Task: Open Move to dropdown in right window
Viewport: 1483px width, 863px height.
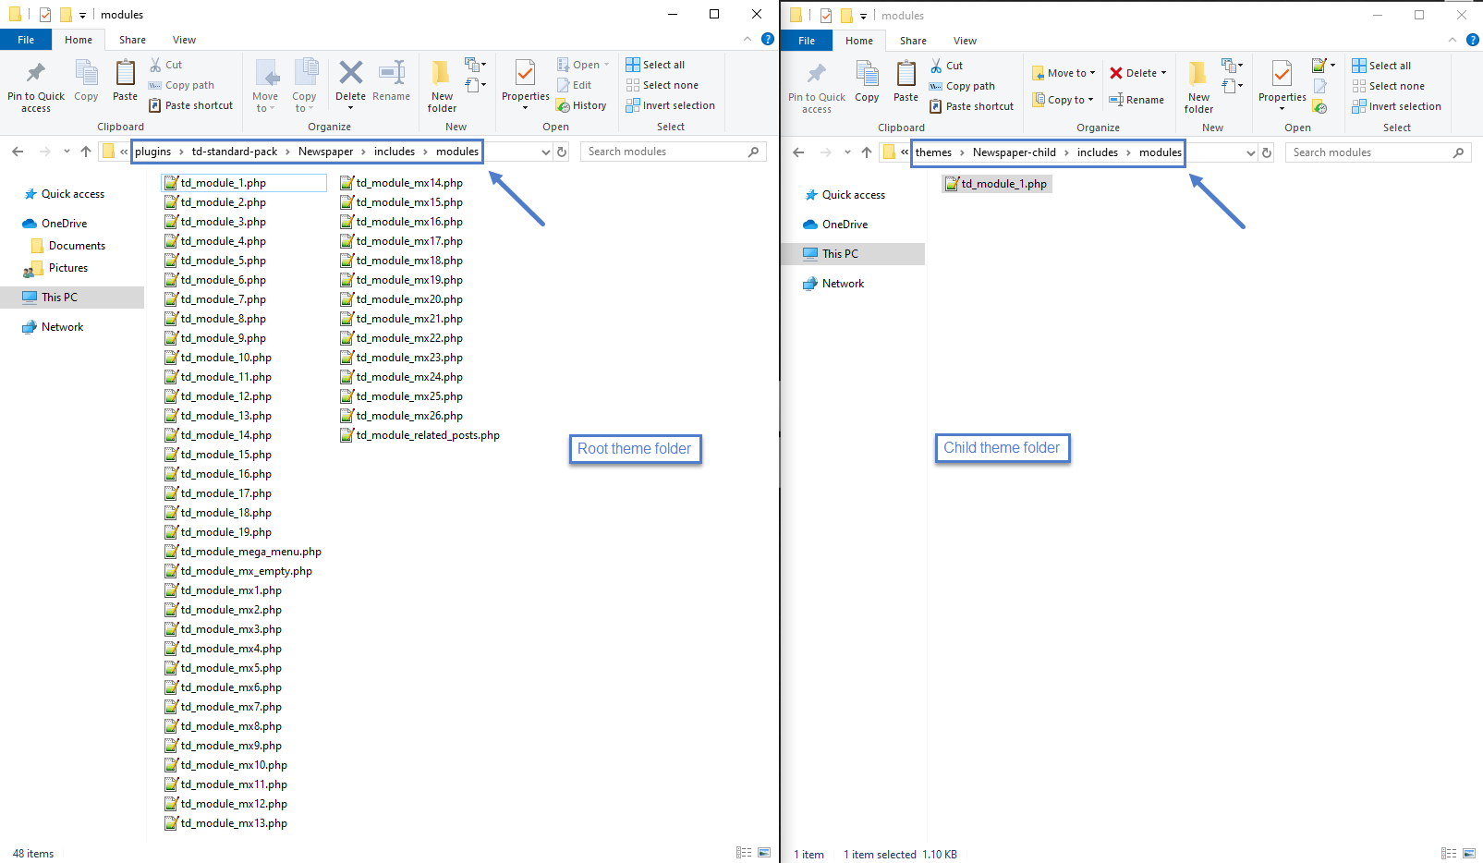Action: 1064,73
